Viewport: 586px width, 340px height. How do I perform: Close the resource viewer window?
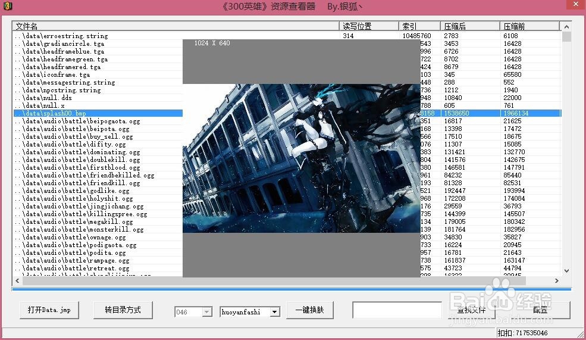(x=575, y=5)
